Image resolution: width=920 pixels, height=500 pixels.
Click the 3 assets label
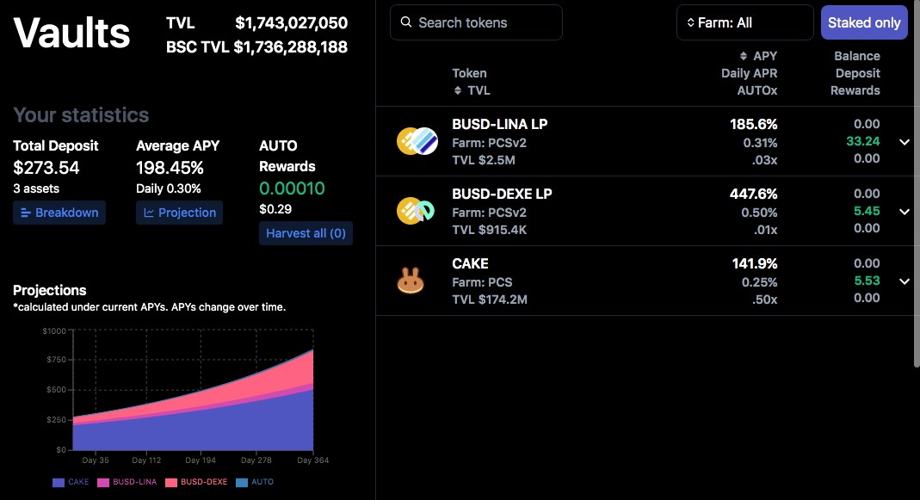[36, 188]
